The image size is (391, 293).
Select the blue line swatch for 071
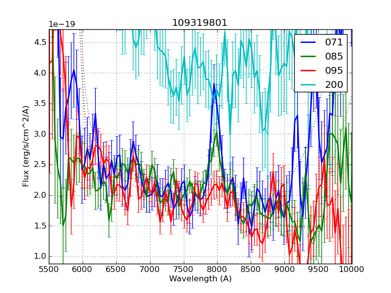[x=308, y=42]
